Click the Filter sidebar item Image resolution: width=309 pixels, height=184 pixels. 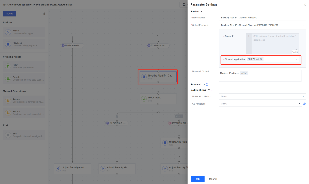click(24, 66)
